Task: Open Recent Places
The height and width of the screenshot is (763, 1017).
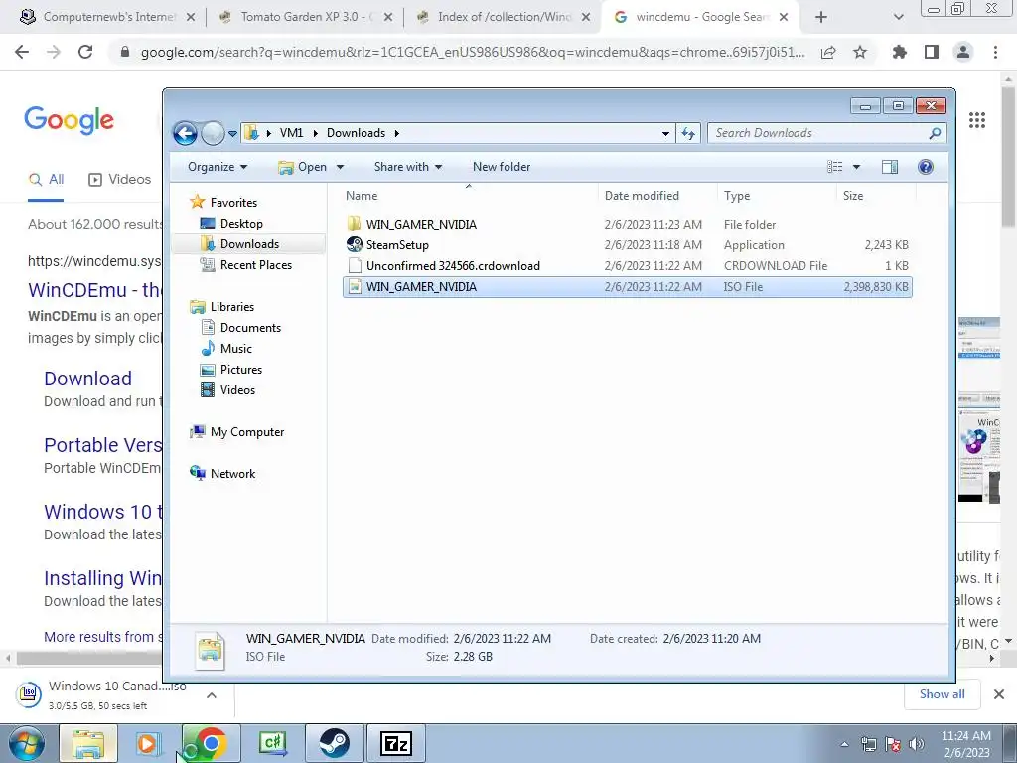Action: 246,264
